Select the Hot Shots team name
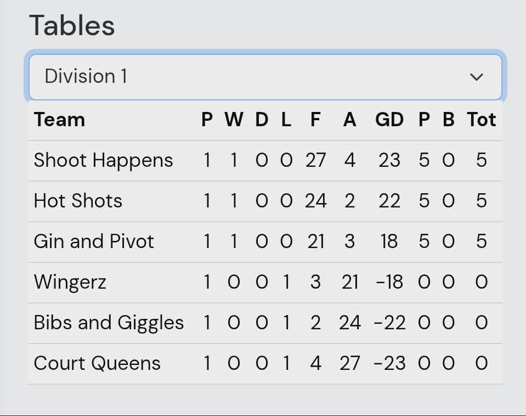The image size is (526, 416). pyautogui.click(x=78, y=201)
